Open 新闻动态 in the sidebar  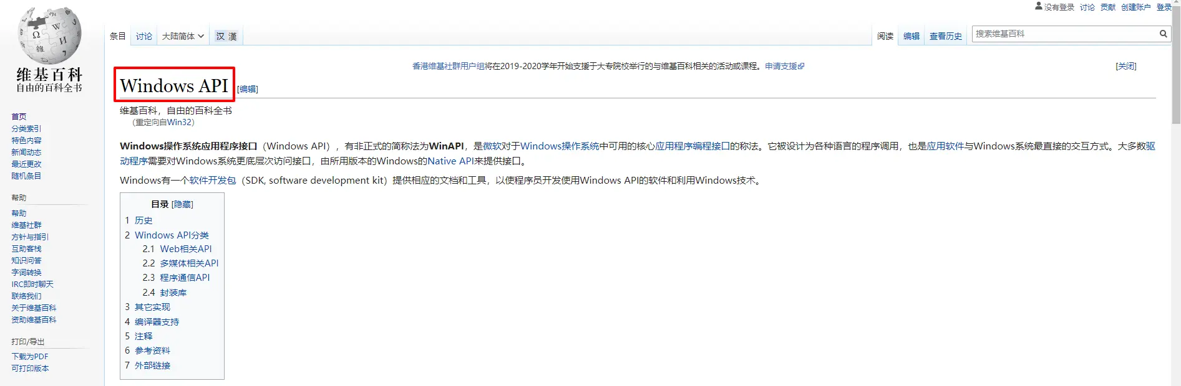coord(26,152)
